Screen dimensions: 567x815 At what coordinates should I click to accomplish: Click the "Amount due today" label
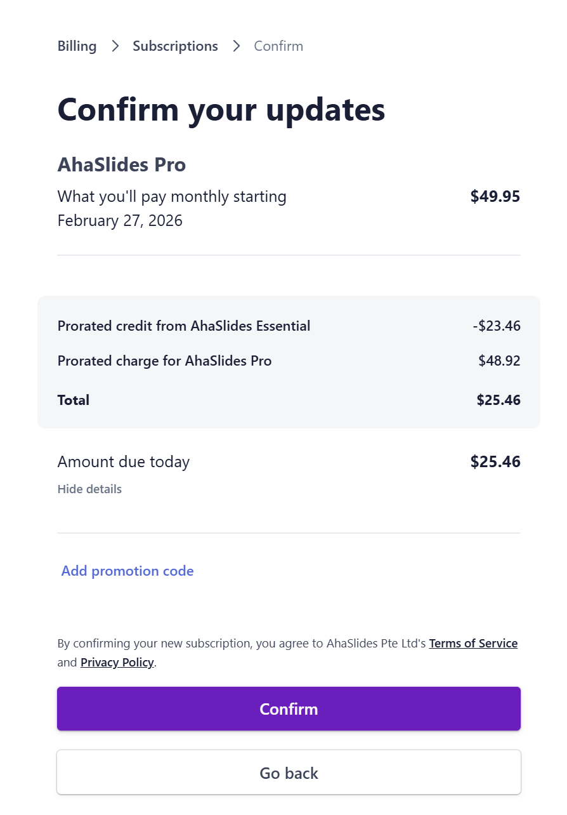pos(124,461)
